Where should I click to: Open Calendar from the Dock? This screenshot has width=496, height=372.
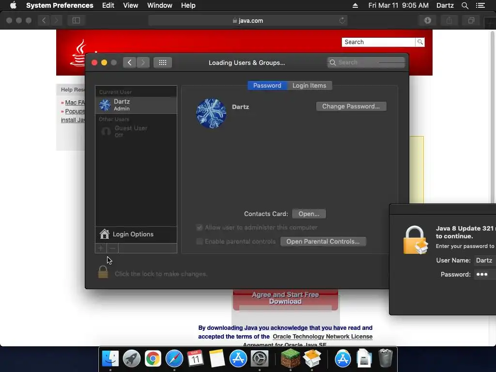[x=195, y=359]
